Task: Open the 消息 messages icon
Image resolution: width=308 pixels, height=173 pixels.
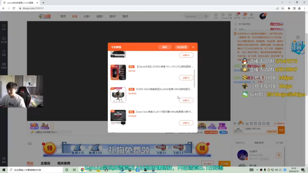Action: pyautogui.click(x=244, y=16)
